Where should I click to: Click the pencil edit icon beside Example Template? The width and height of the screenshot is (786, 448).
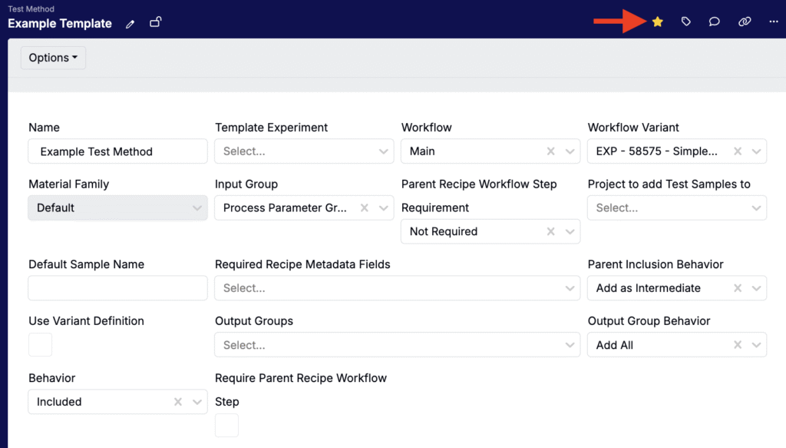[x=130, y=24]
